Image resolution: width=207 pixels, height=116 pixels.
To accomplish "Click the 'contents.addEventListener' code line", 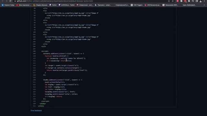I will coord(63,54).
